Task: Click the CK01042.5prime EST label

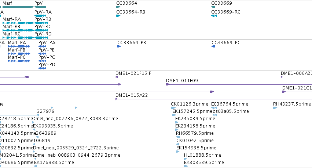Action: (195, 141)
